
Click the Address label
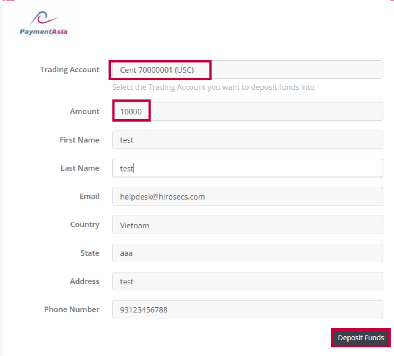pos(85,281)
